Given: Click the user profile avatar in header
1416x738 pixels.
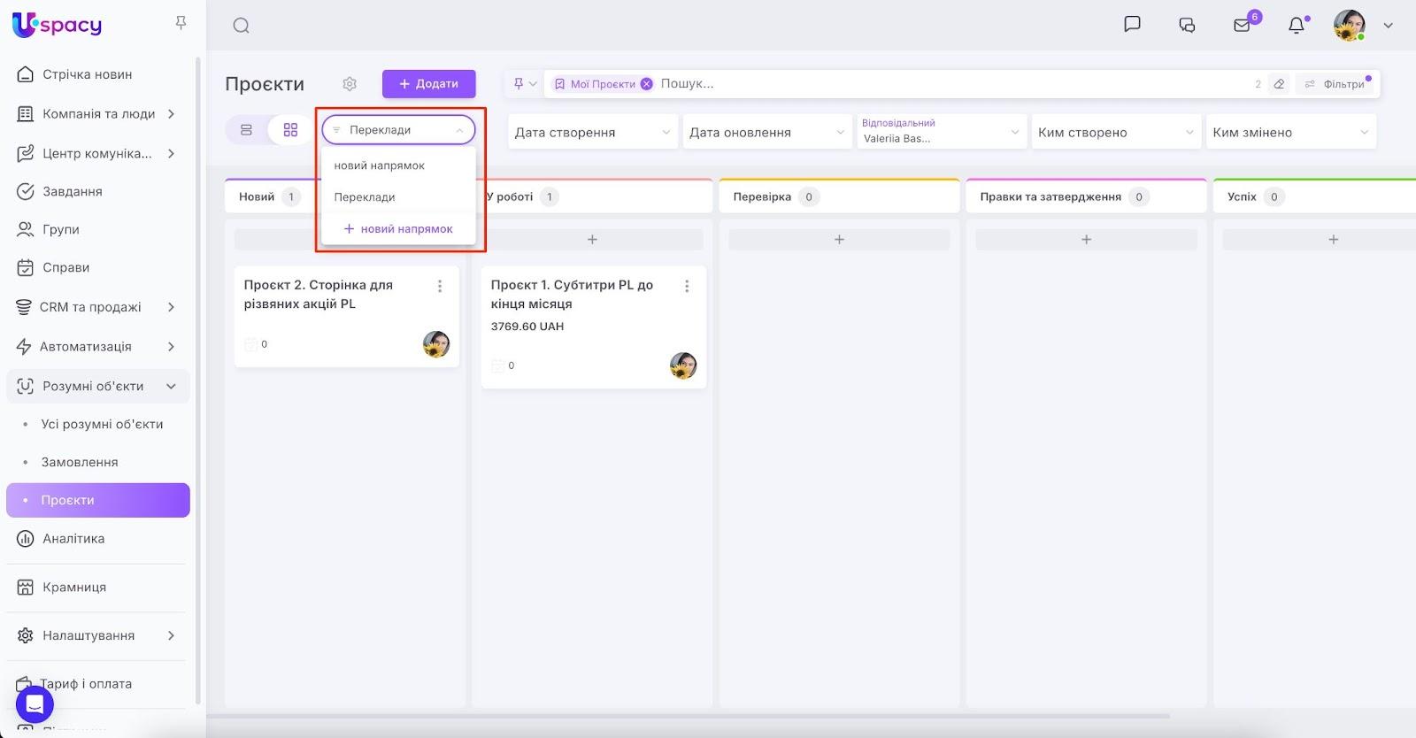Looking at the screenshot, I should pyautogui.click(x=1349, y=25).
